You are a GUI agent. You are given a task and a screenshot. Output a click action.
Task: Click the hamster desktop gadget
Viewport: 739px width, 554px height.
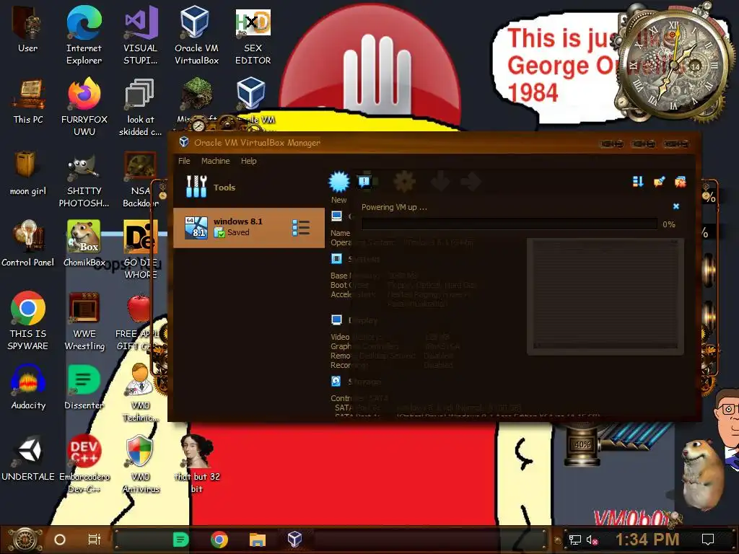click(x=703, y=476)
